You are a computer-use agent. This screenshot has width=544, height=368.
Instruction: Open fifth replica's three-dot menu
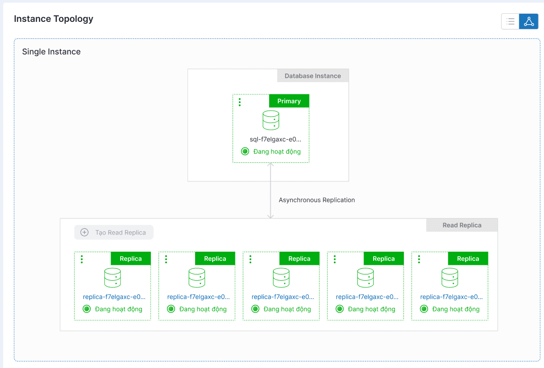[x=419, y=259]
